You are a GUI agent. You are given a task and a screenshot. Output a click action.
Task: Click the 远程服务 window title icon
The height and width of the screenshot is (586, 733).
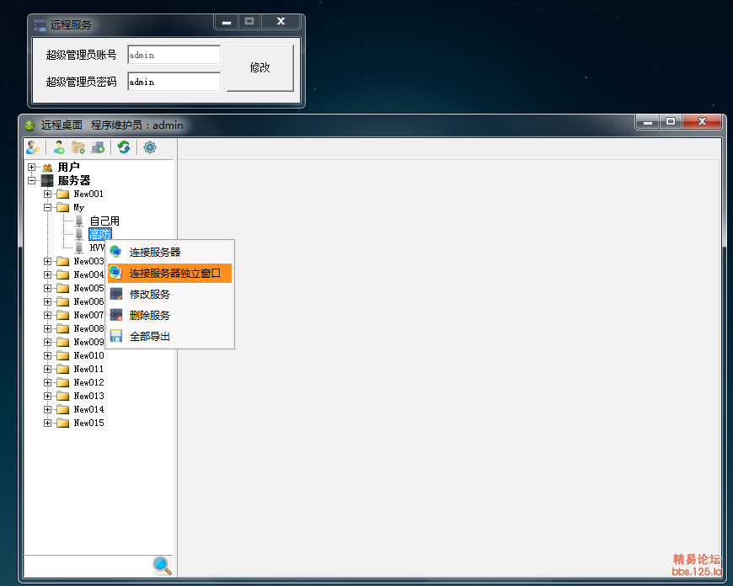click(40, 24)
